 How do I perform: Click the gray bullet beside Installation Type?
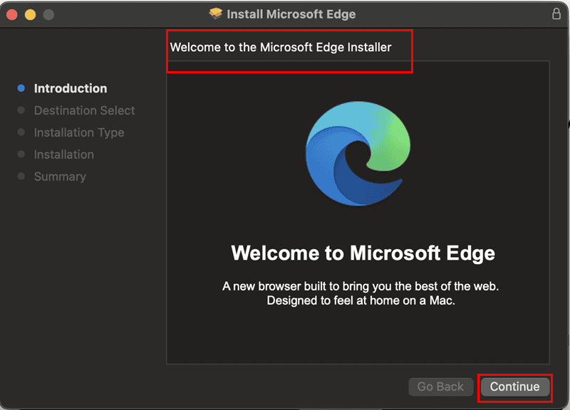21,133
